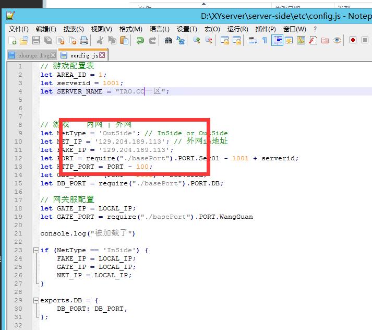Open the 插件(P) plugins menu
Image resolution: width=372 pixels, height=330 pixels.
coord(266,29)
